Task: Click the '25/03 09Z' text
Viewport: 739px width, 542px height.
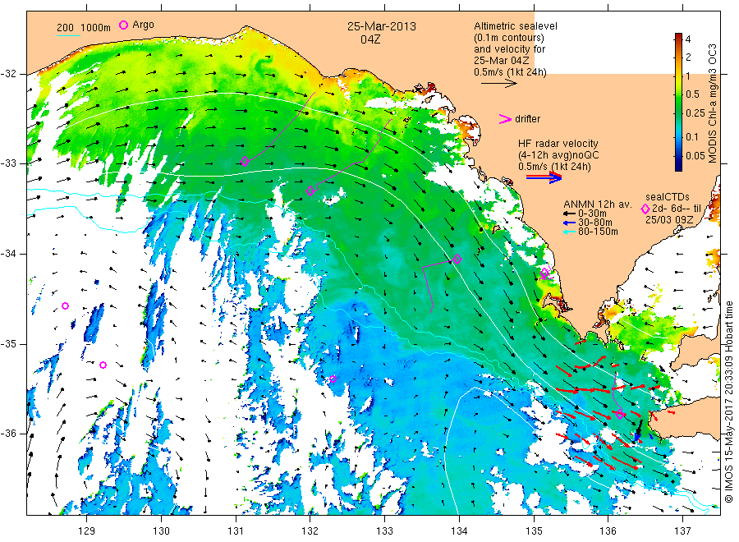Action: (669, 219)
